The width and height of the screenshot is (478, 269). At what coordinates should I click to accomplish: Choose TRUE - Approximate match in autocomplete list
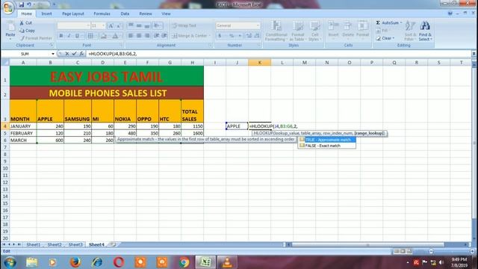coord(327,140)
